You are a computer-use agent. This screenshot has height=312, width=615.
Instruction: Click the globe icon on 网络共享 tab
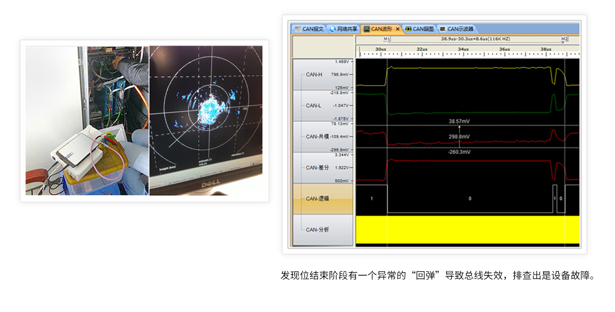(333, 29)
